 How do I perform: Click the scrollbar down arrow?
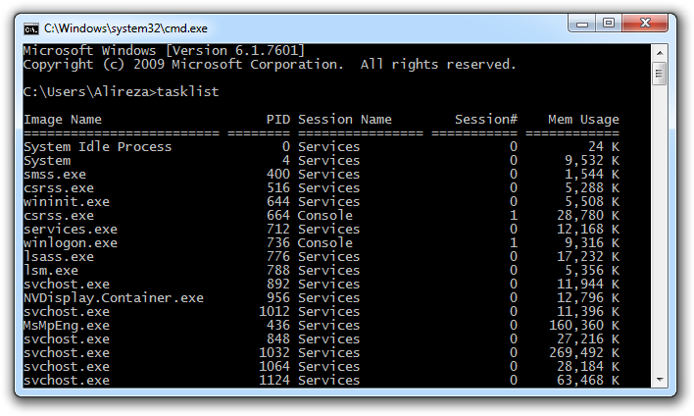click(660, 380)
